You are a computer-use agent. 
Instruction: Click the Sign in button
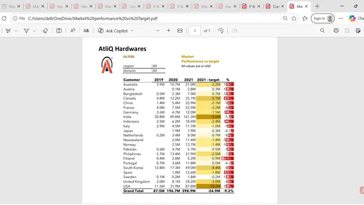click(323, 18)
